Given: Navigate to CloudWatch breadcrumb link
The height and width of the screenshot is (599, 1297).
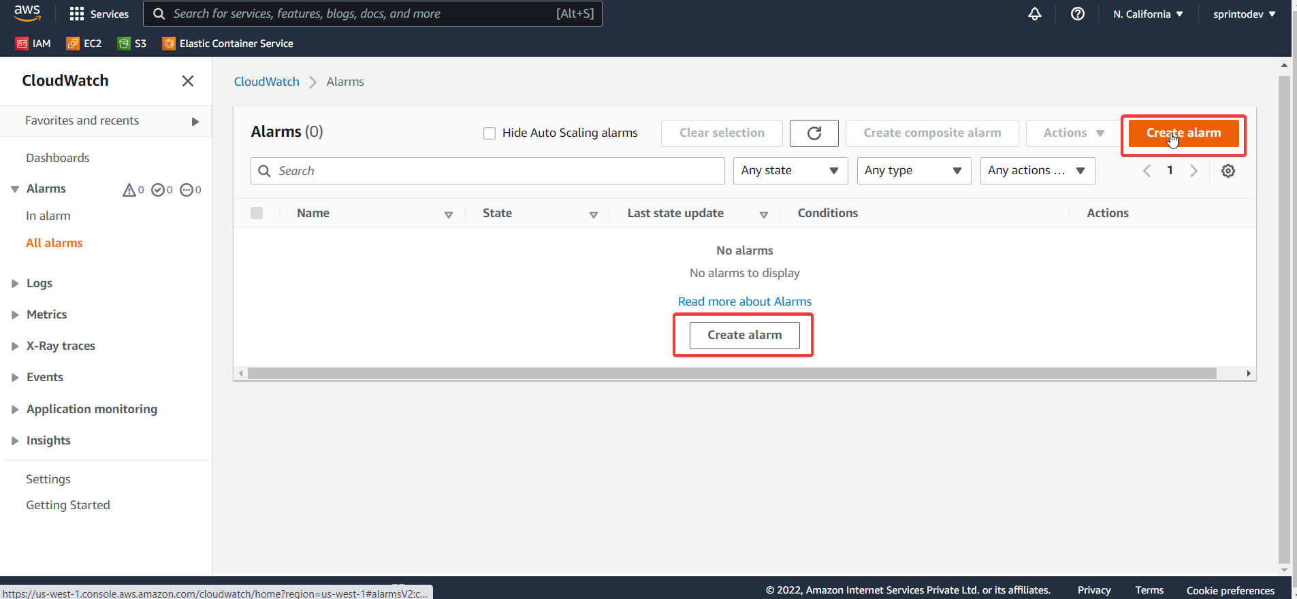Looking at the screenshot, I should click(x=267, y=82).
